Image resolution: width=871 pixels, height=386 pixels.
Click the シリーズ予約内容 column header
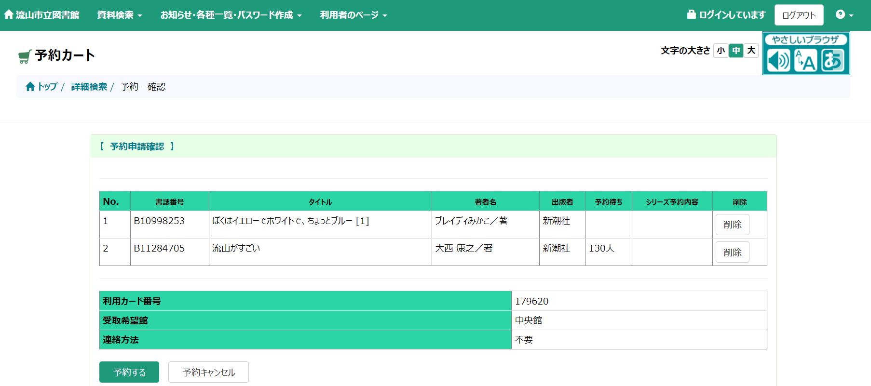tap(672, 202)
